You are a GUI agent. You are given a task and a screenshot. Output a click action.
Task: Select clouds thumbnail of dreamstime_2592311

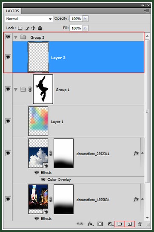tap(38, 153)
